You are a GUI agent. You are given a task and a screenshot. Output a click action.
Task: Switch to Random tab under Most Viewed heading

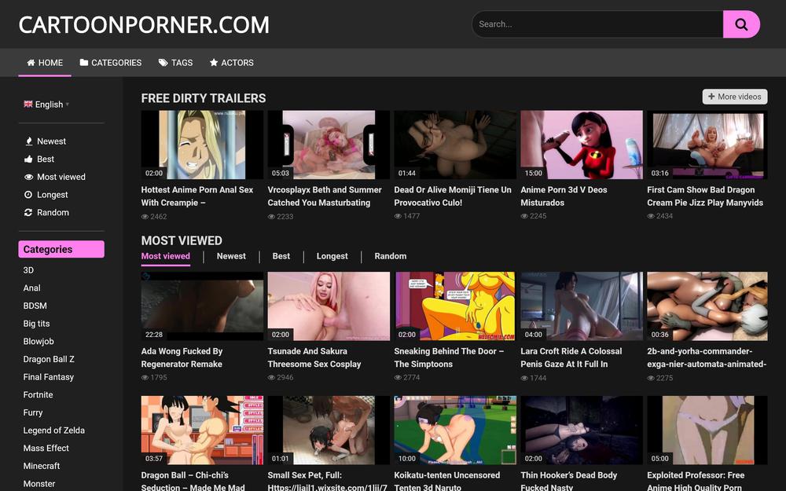pos(391,256)
